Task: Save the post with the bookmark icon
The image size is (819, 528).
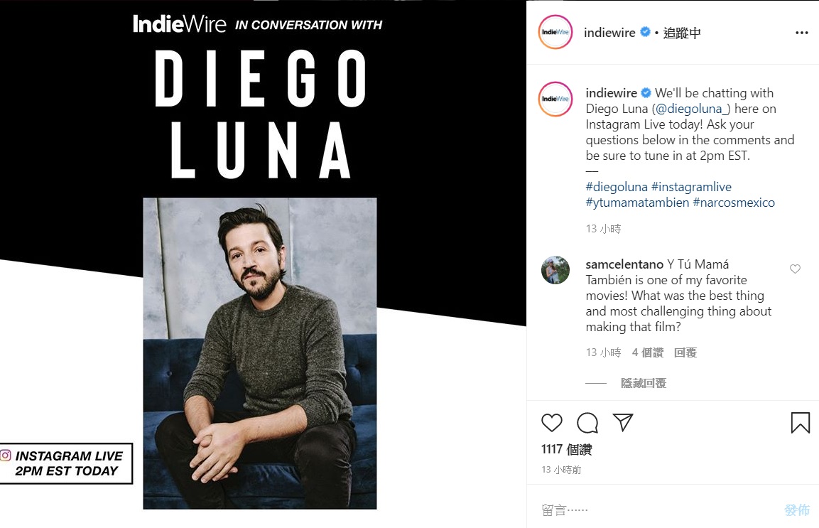Action: (800, 423)
